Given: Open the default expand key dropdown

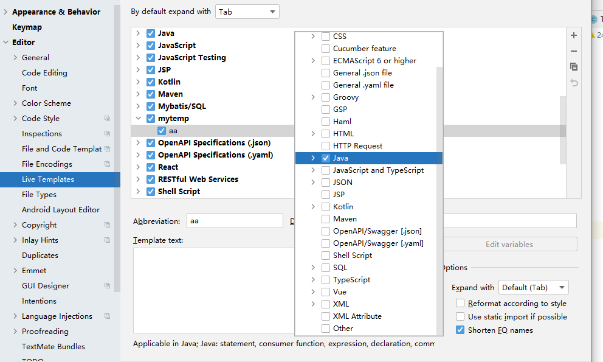Looking at the screenshot, I should pos(247,12).
